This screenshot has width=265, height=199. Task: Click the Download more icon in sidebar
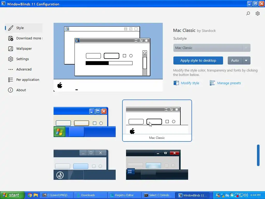pyautogui.click(x=10, y=38)
